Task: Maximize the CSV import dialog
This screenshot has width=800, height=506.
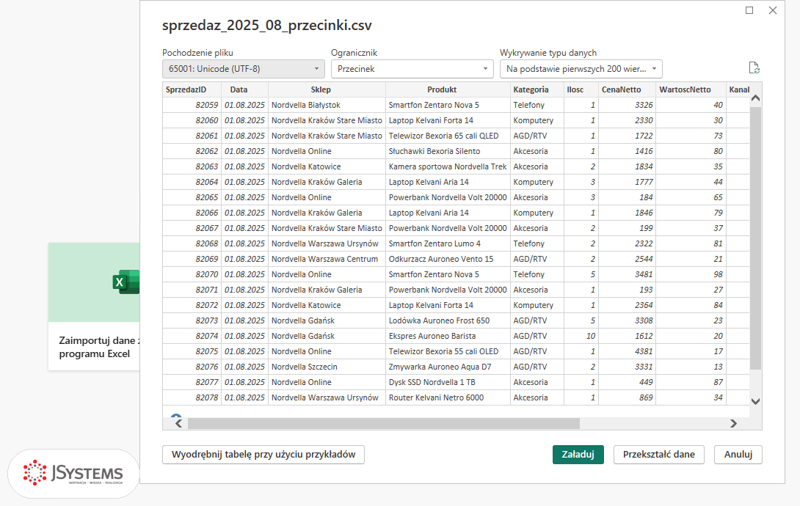Action: tap(749, 10)
